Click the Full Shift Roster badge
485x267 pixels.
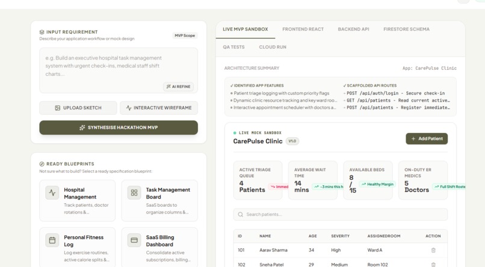(x=449, y=186)
